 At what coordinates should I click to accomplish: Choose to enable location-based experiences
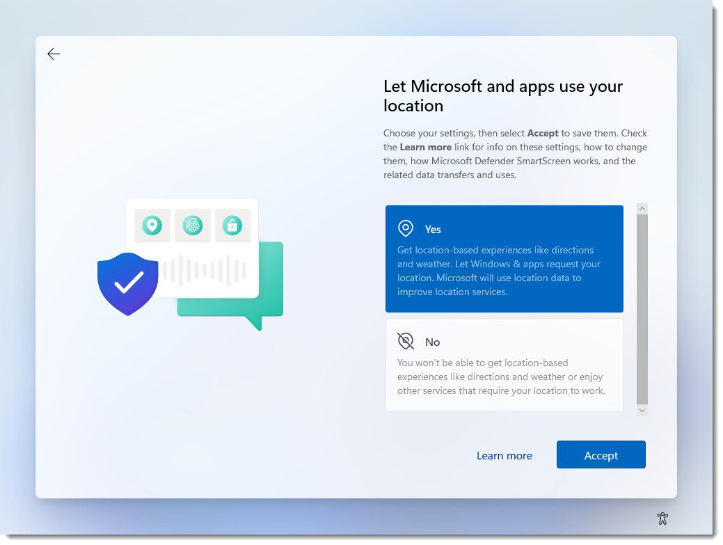[x=504, y=258]
